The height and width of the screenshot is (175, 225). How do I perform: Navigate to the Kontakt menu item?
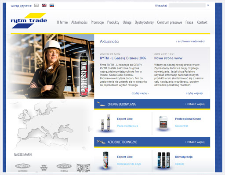202,22
